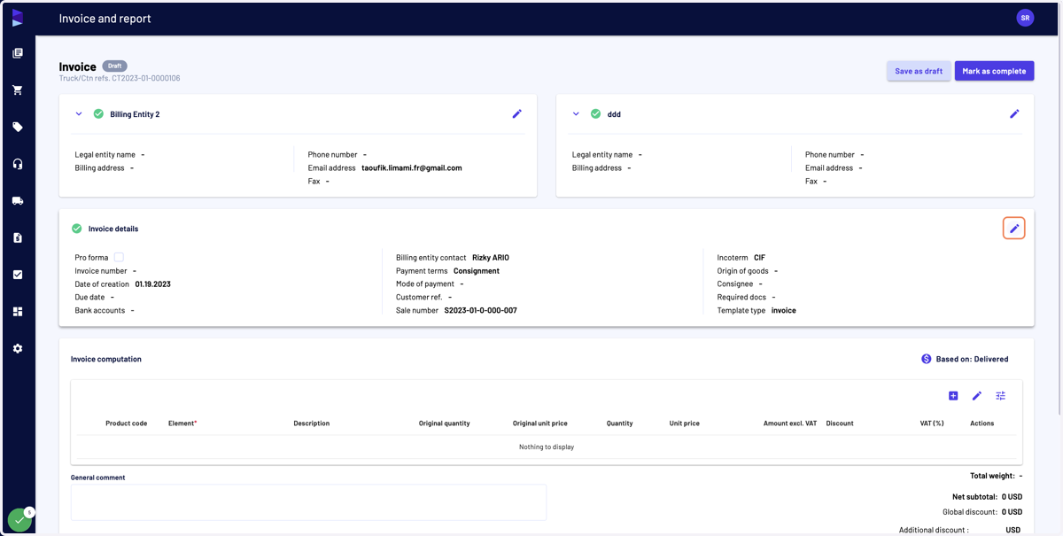The height and width of the screenshot is (536, 1063).
Task: Open the shopping cart sidebar icon
Action: 18,90
